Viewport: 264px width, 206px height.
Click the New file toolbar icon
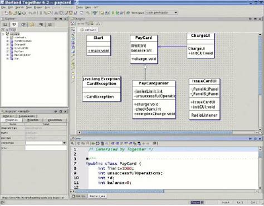(7, 13)
